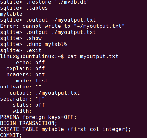Click the 'stats: off' setting line
Screen dimensions: 147x138
(x=29, y=105)
